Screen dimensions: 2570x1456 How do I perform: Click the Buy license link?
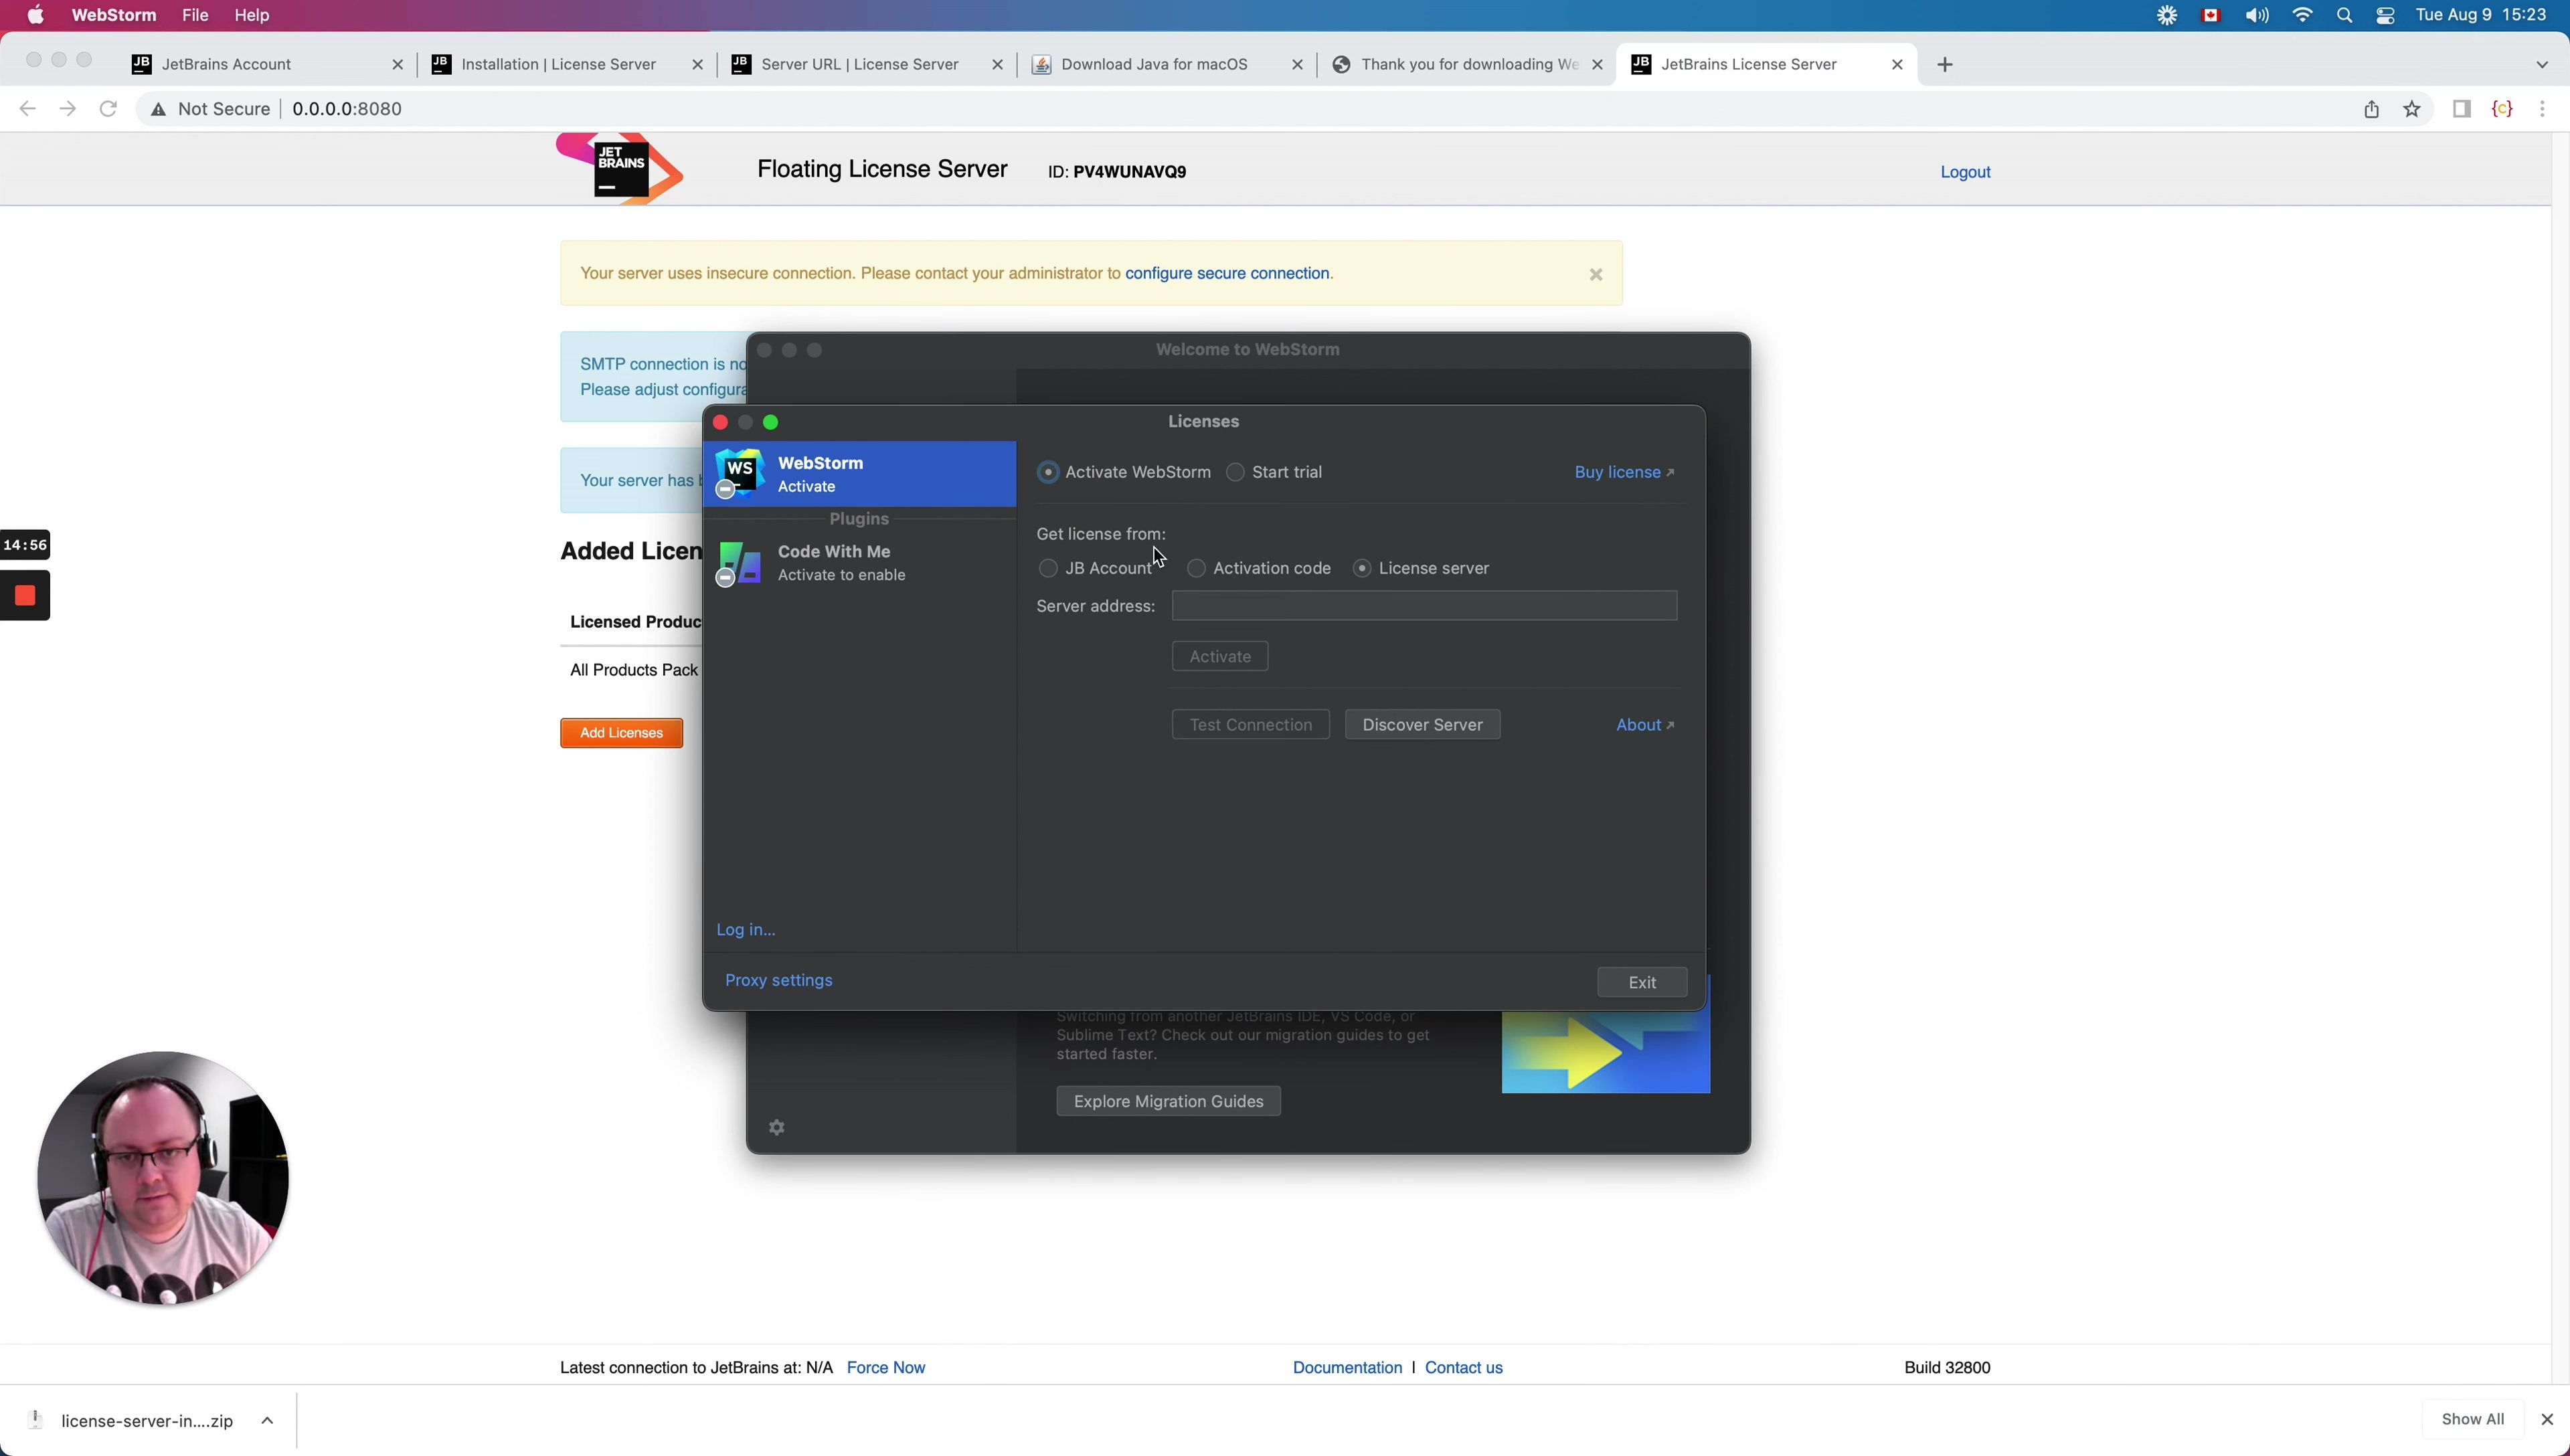(1624, 472)
